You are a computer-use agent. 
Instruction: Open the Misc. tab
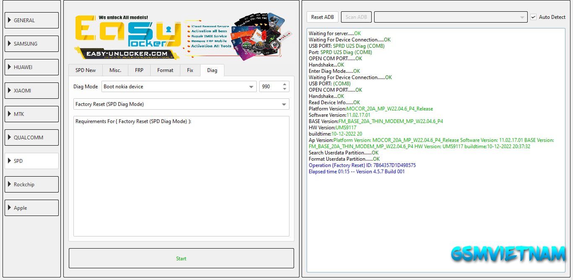click(115, 70)
